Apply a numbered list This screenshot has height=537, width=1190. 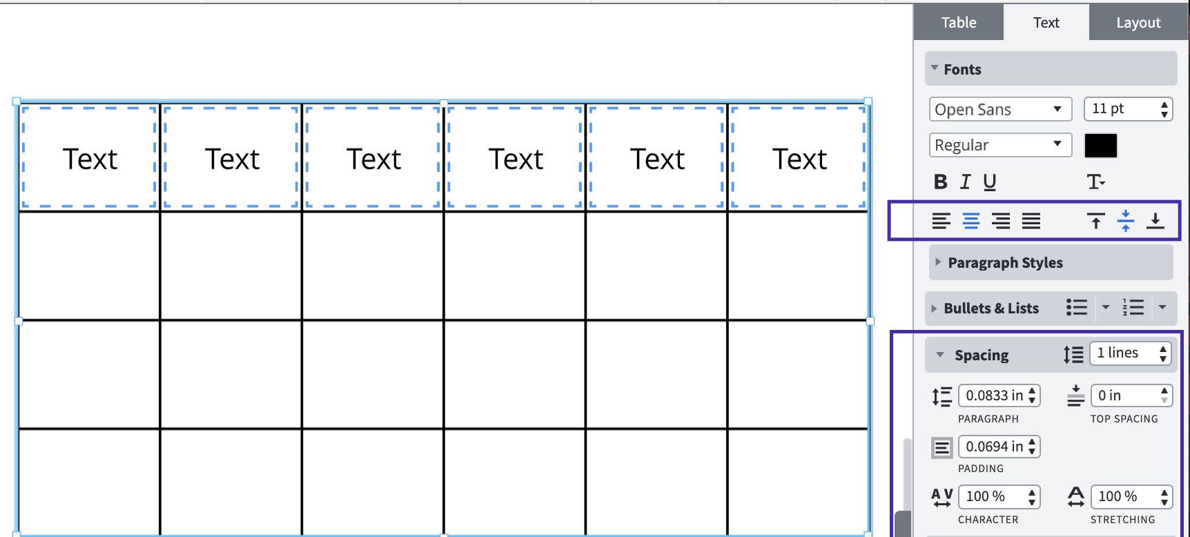1133,308
